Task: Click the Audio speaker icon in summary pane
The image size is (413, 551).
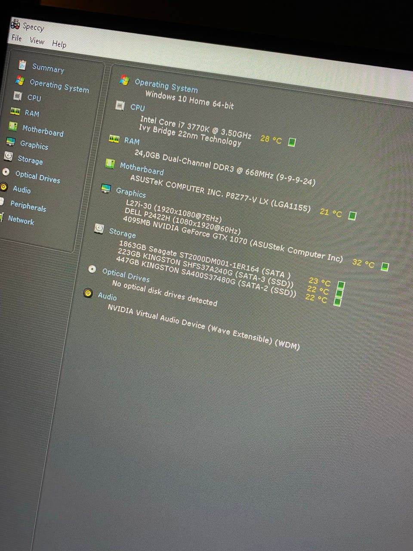Action: click(x=88, y=293)
